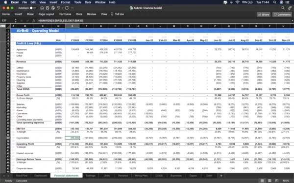Screen dimensions: 294x183
Task: Click into the SUMIF formula bar
Action: [x=163, y=20]
